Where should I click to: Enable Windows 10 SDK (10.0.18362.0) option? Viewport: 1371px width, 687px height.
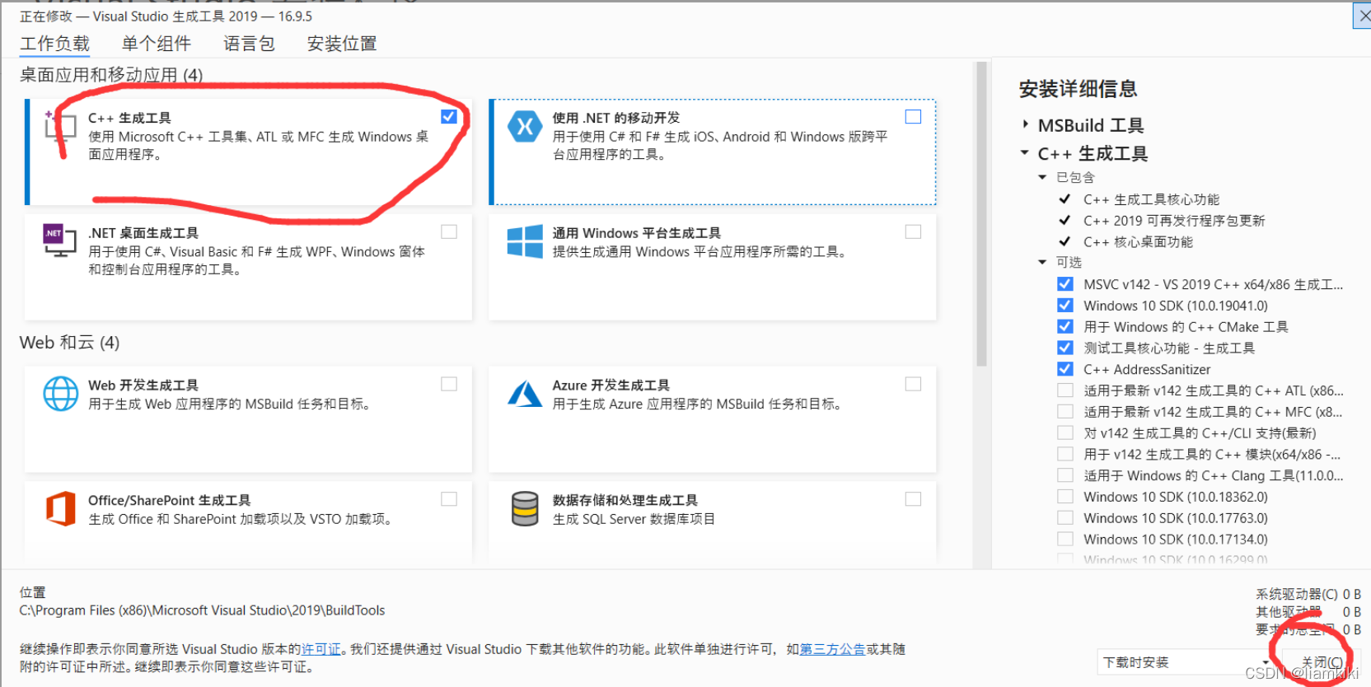(1065, 496)
